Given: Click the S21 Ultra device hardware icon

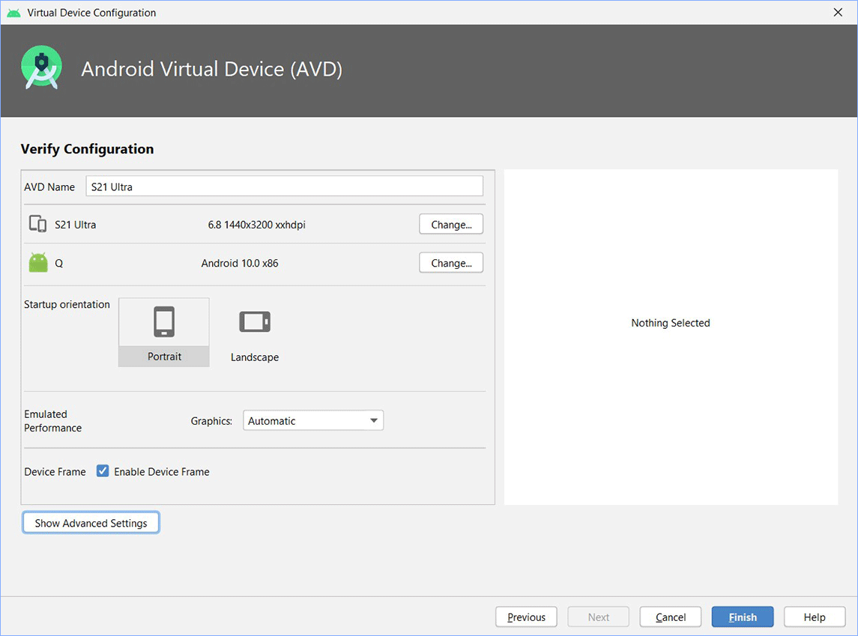Looking at the screenshot, I should coord(37,224).
